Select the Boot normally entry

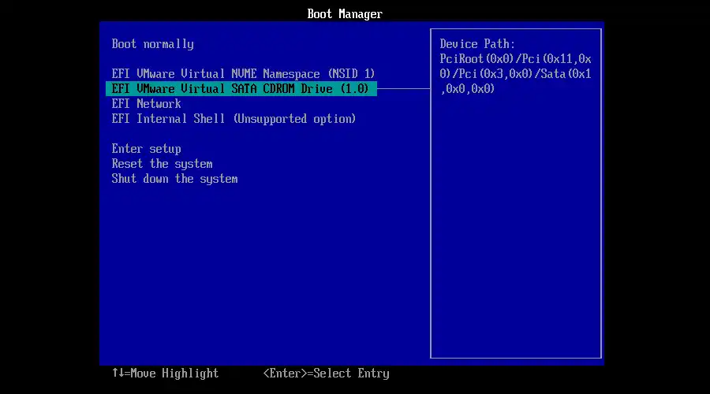pos(152,44)
